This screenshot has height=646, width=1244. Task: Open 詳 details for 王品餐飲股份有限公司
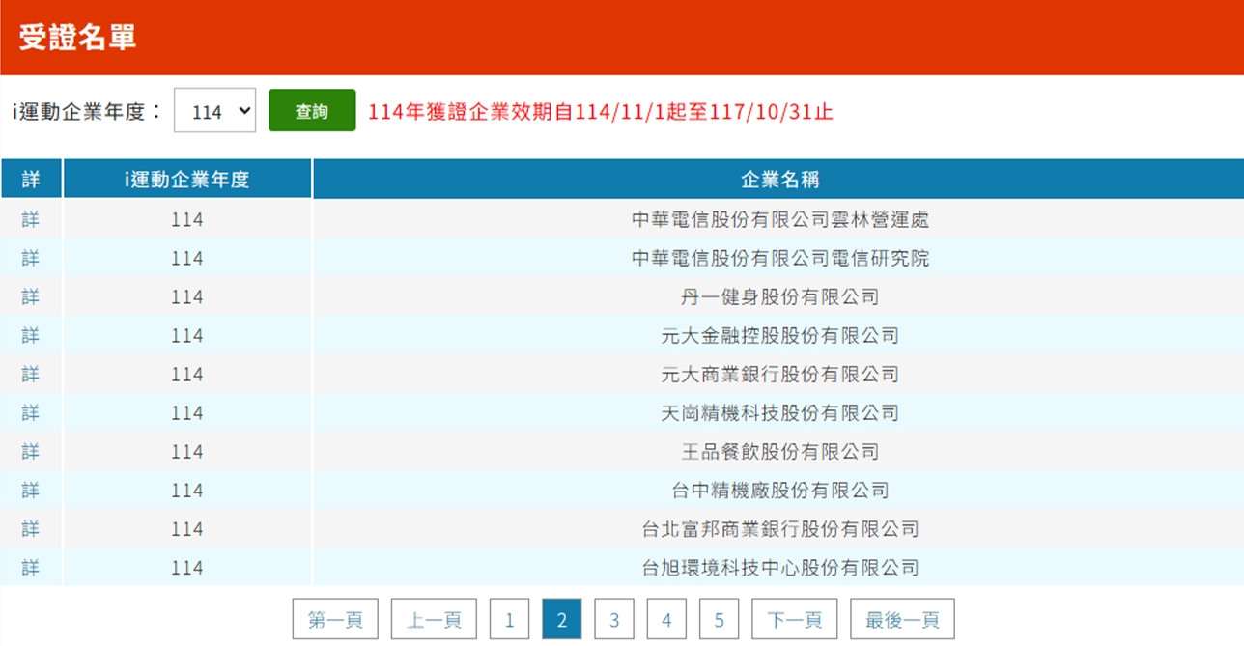pos(31,451)
